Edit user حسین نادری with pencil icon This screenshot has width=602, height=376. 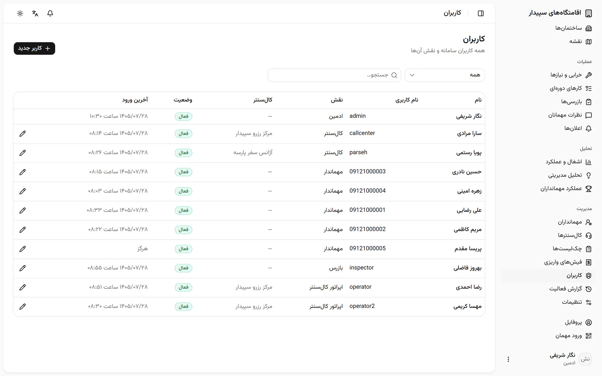point(23,172)
